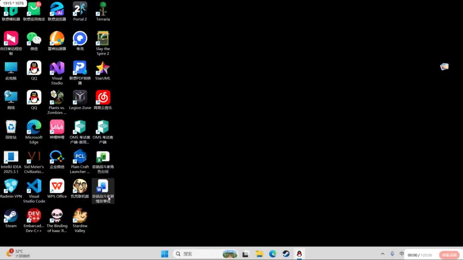This screenshot has width=463, height=260.
Task: Click the floating picture widget on desktop
Action: coord(444,67)
